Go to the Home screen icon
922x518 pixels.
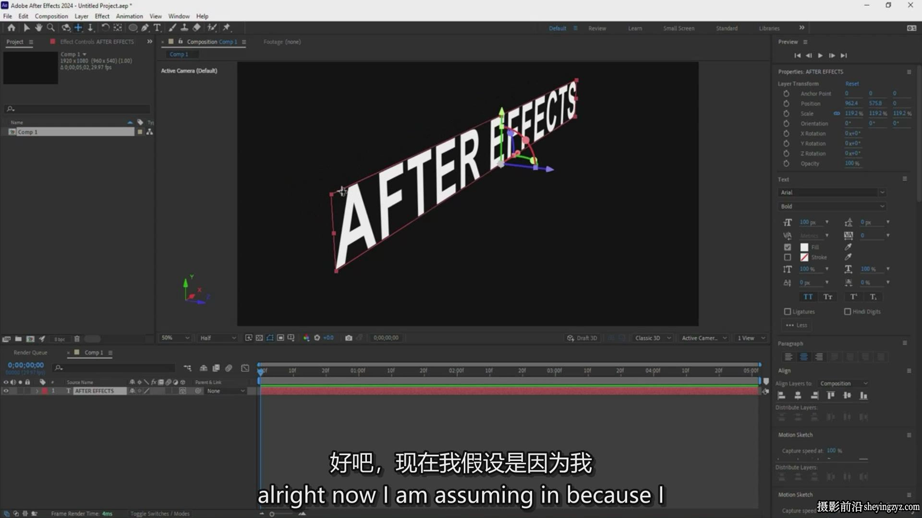pyautogui.click(x=11, y=28)
